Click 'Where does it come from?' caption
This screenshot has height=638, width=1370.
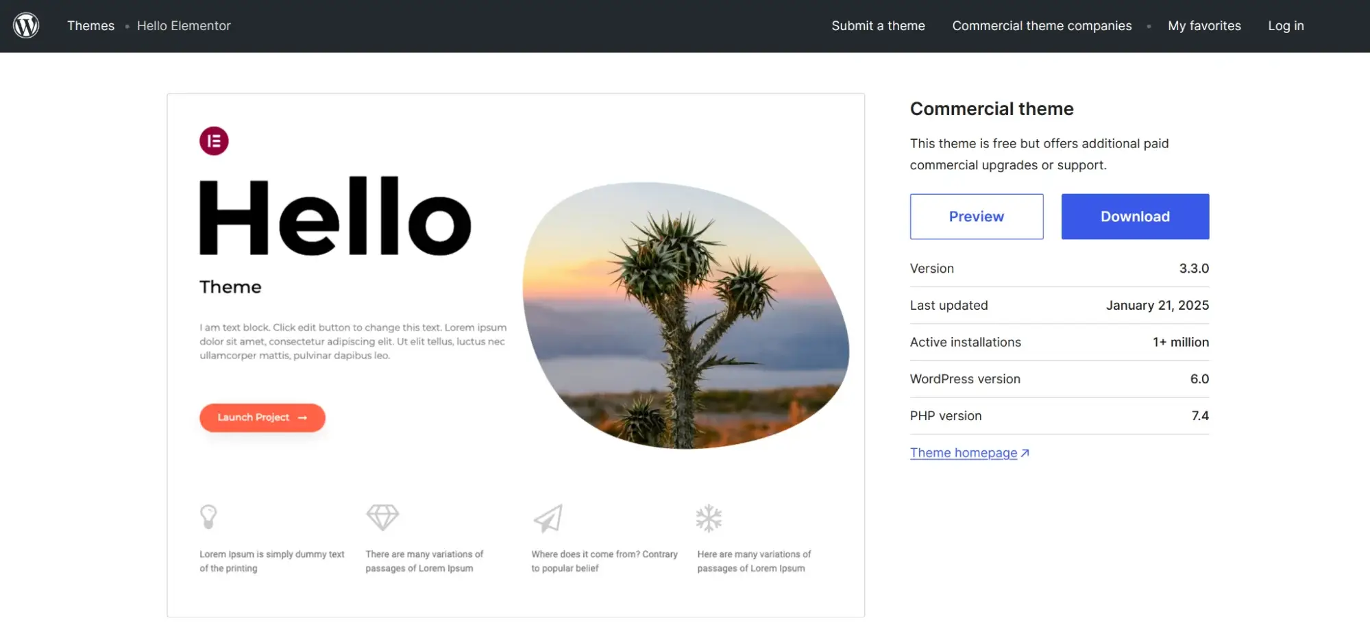pyautogui.click(x=604, y=561)
